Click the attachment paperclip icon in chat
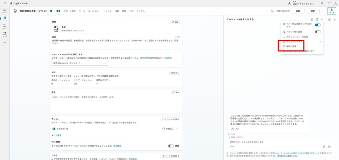Screen dimensions: 339x160 324,146
